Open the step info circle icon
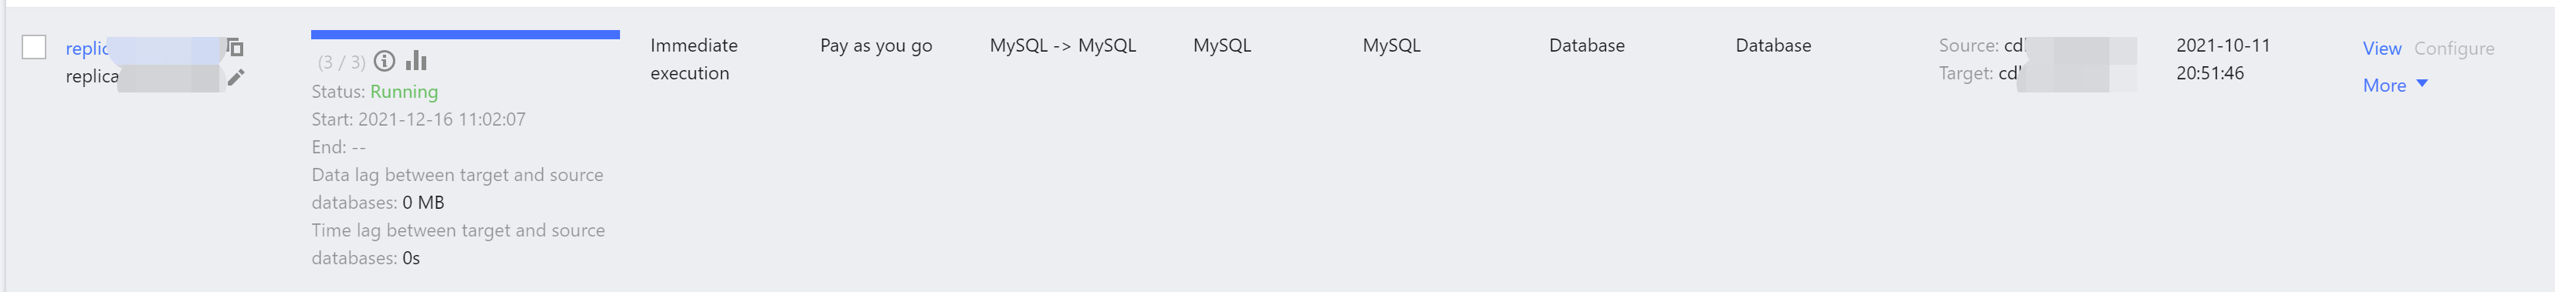The height and width of the screenshot is (292, 2555). tap(384, 62)
